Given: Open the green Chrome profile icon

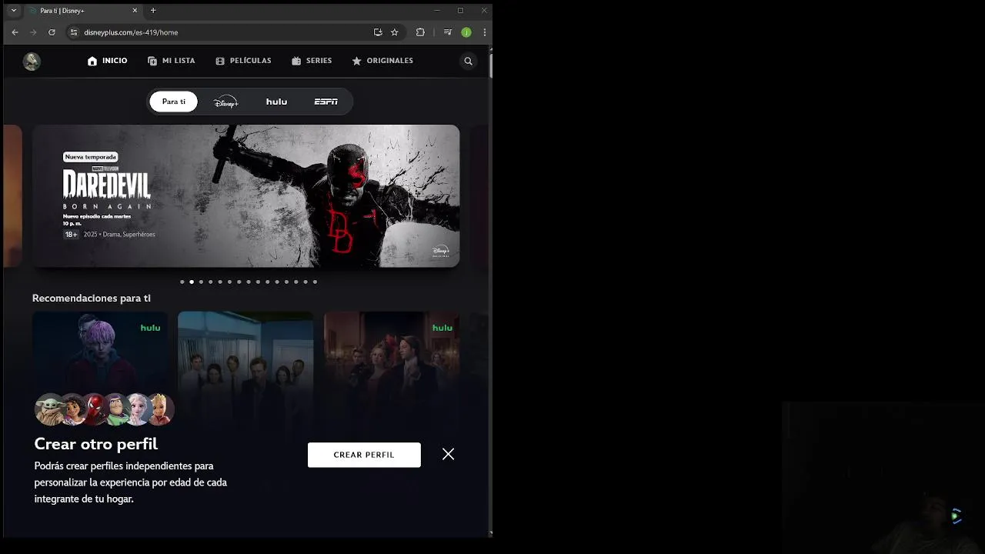Looking at the screenshot, I should [x=466, y=32].
